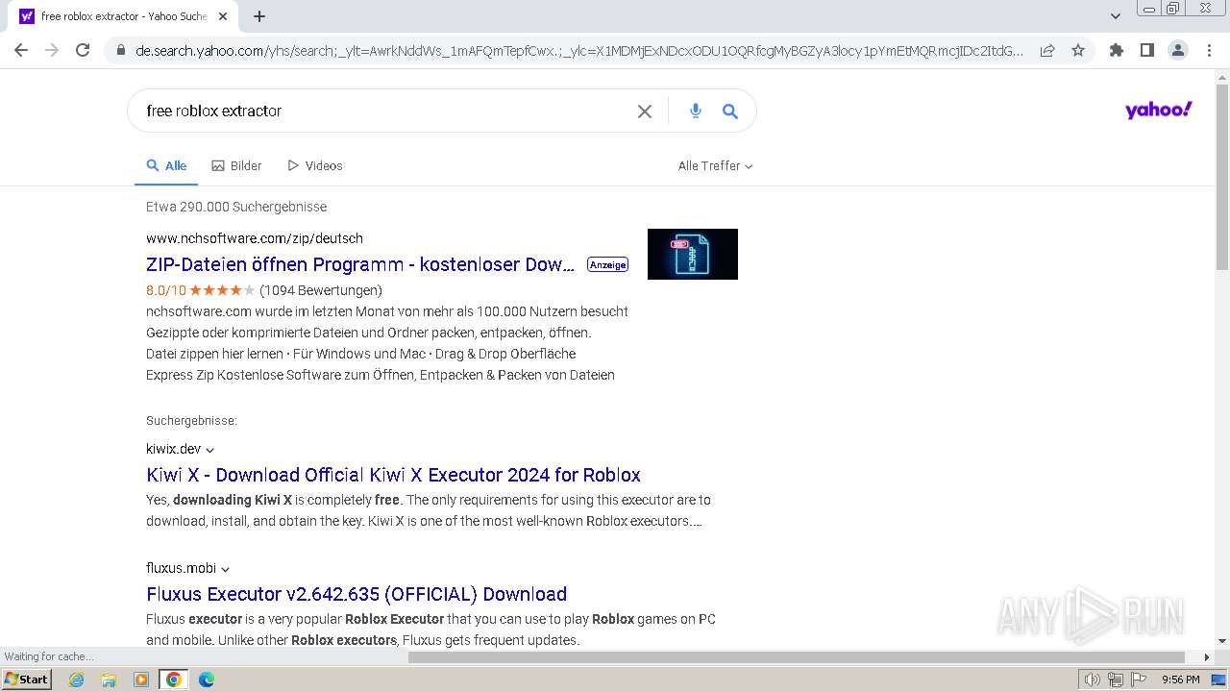Viewport: 1230px width, 692px height.
Task: Open File Explorer from taskbar
Action: pos(109,680)
